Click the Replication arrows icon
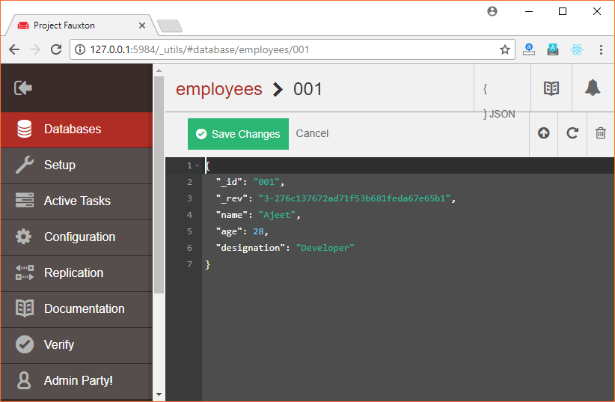The image size is (615, 402). (25, 272)
